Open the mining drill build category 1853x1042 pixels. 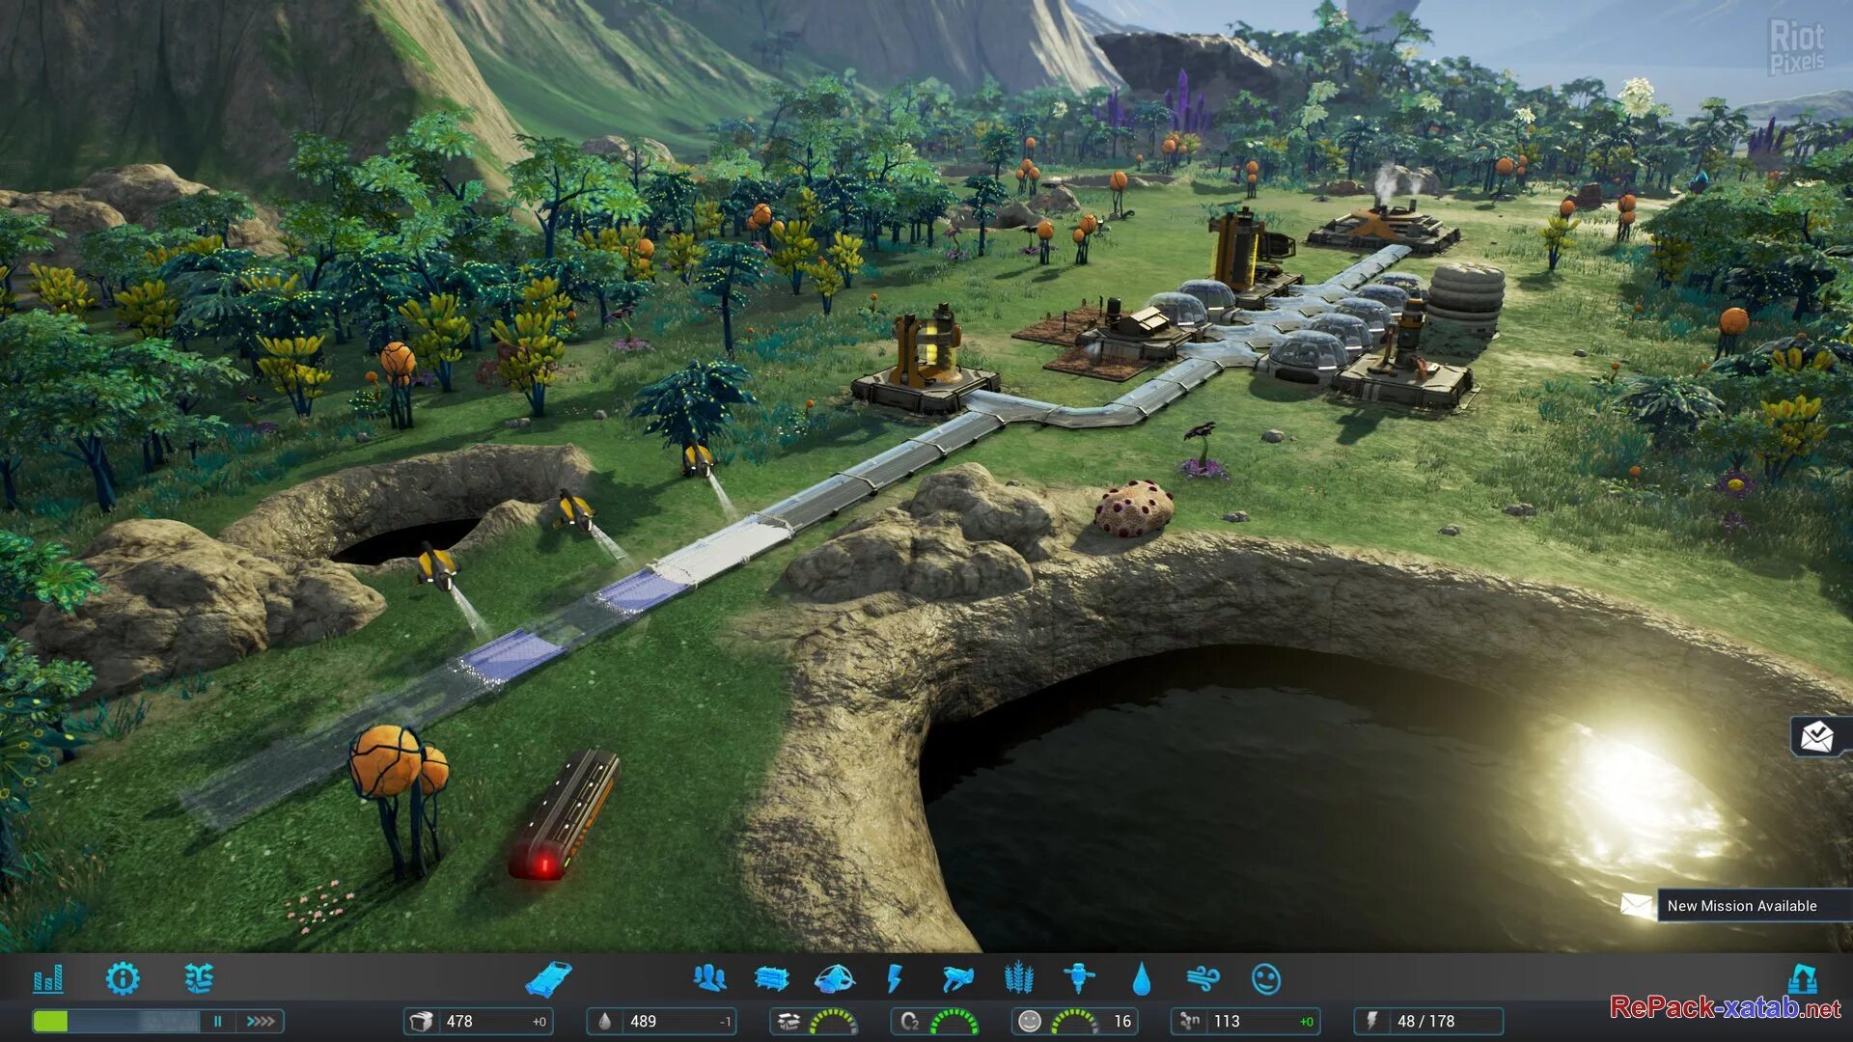(x=1079, y=978)
